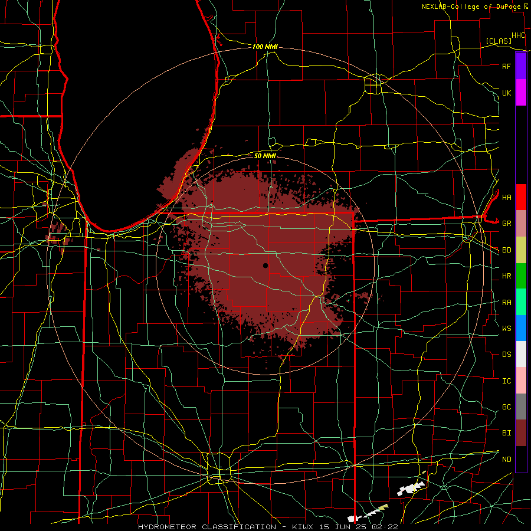Click the magenta UK color swatch

click(x=521, y=93)
